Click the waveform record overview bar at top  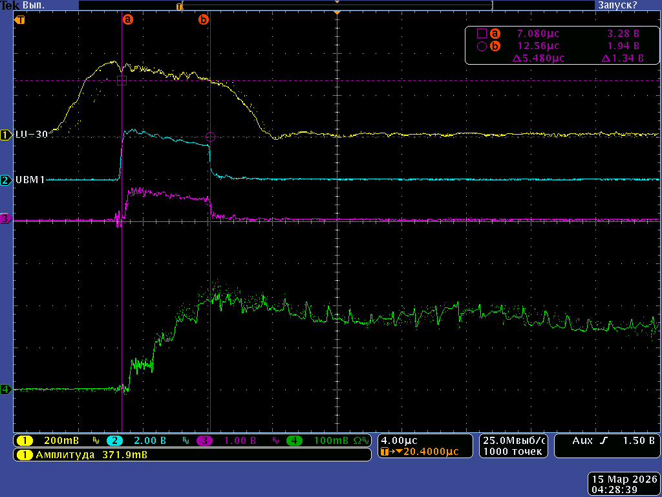336,5
